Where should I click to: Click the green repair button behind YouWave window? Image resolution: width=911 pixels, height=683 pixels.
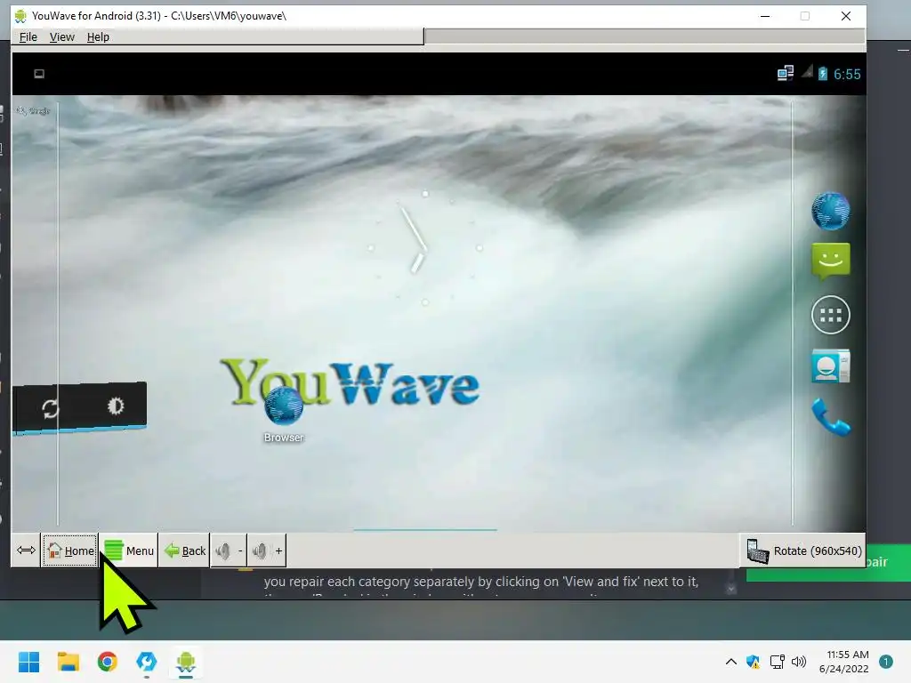(x=889, y=562)
